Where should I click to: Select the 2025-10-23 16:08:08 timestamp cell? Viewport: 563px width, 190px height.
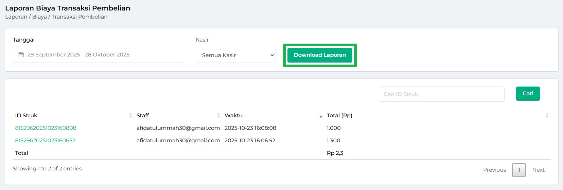point(250,128)
